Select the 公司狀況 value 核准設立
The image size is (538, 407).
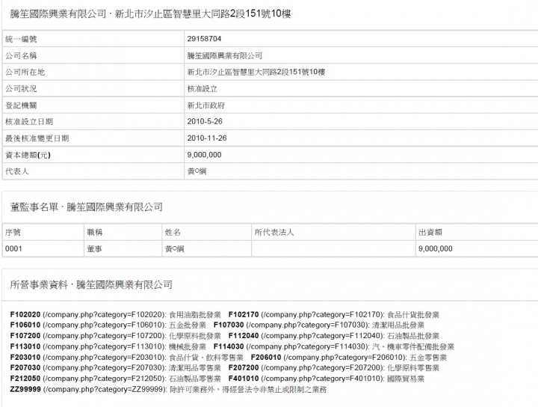202,88
